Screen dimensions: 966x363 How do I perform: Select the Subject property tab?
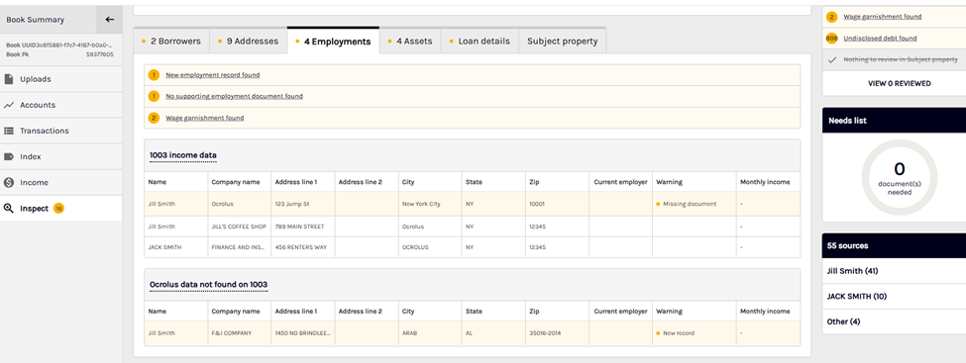(x=563, y=42)
